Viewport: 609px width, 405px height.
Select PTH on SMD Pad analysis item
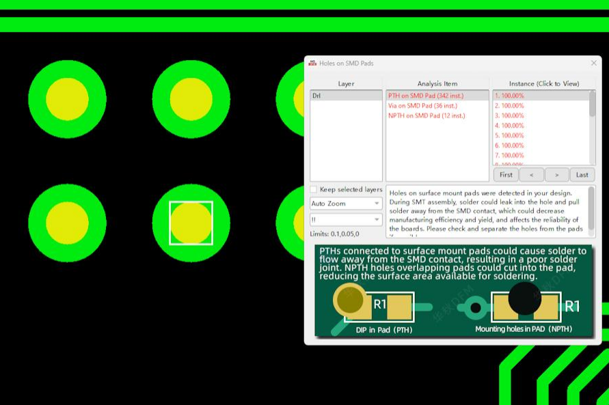tap(427, 96)
